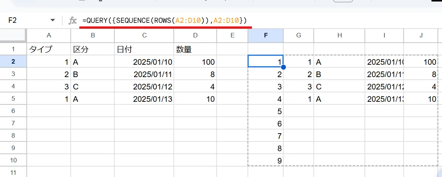Click cell F9 with sequence number 8
442x177 pixels.
pos(266,148)
